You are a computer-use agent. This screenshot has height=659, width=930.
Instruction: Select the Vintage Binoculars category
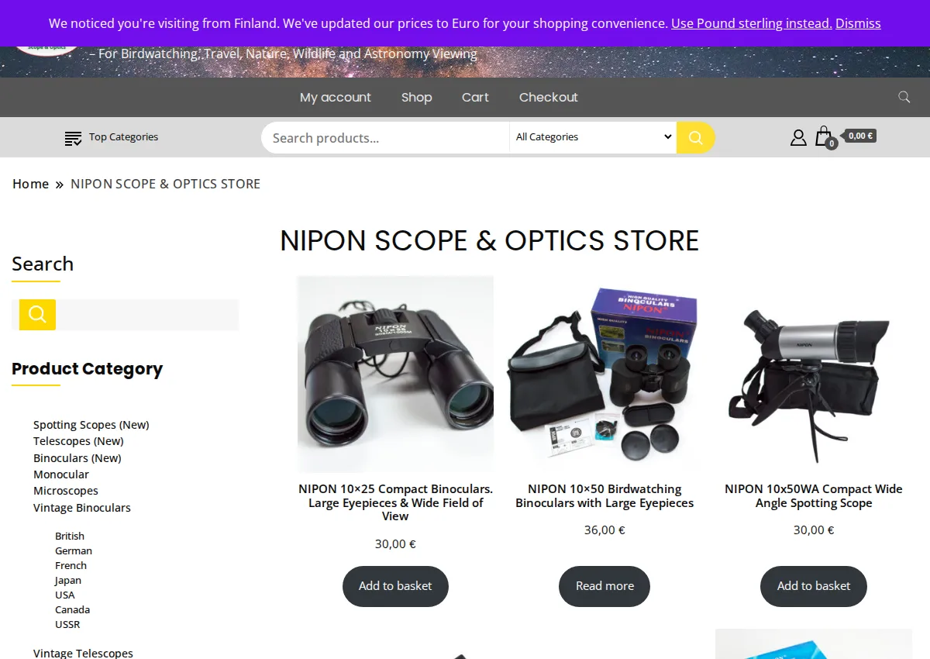pos(82,508)
